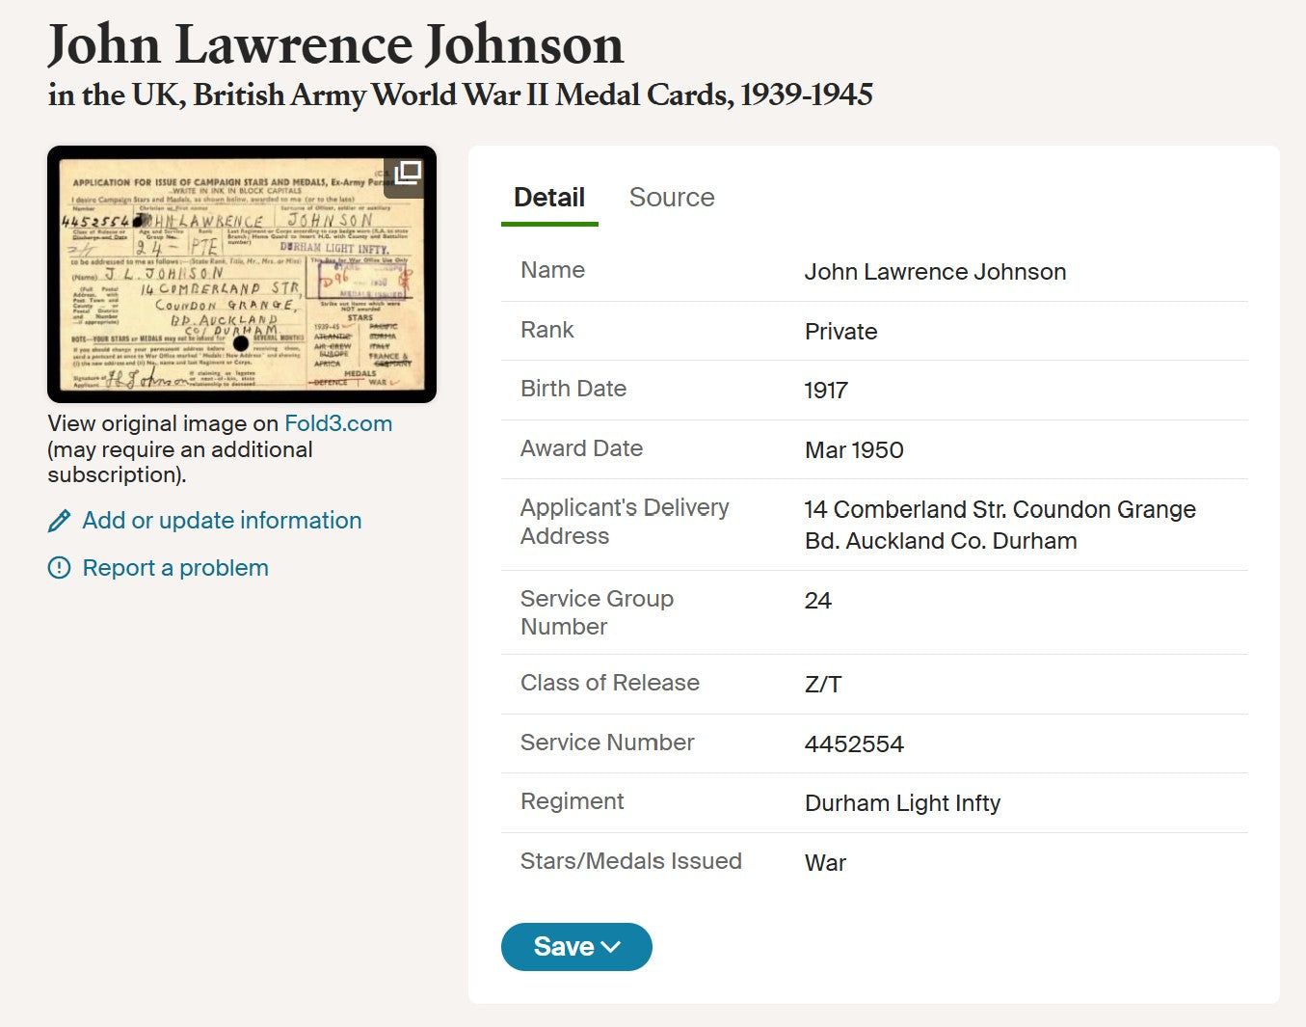Click the pencil icon beside Add or update
This screenshot has height=1027, width=1306.
point(59,522)
